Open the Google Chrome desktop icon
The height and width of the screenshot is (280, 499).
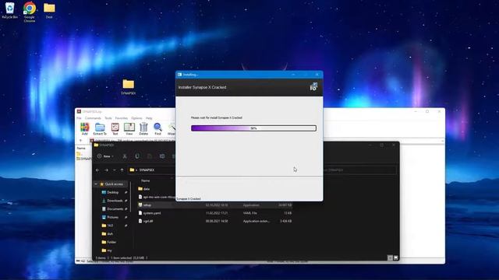(30, 12)
